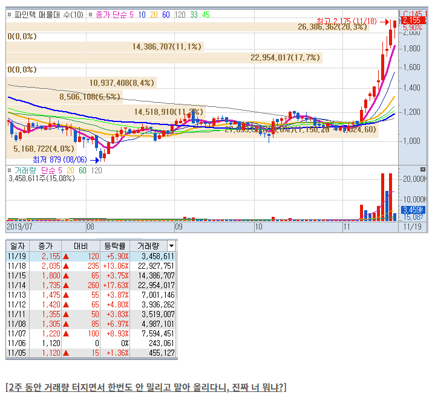Click the 14,386,707(11.1%) volume profile bar
Image resolution: width=435 pixels, height=398 pixels.
(105, 47)
